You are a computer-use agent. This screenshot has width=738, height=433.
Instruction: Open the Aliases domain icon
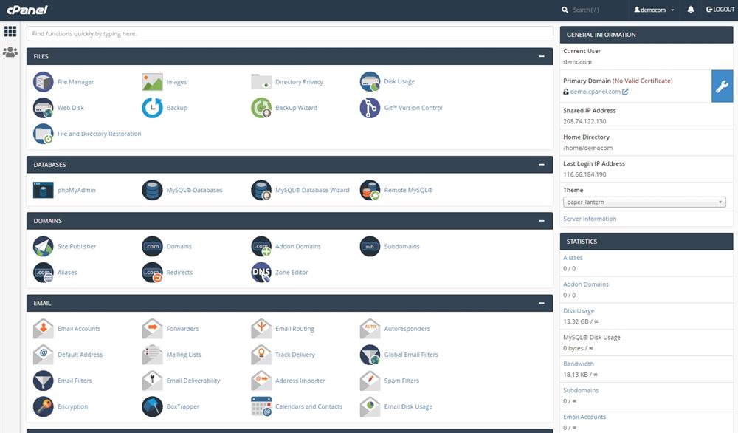click(44, 273)
